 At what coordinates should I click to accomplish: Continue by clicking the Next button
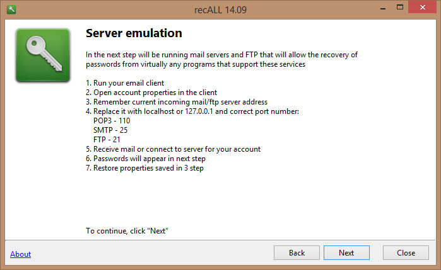click(x=346, y=253)
